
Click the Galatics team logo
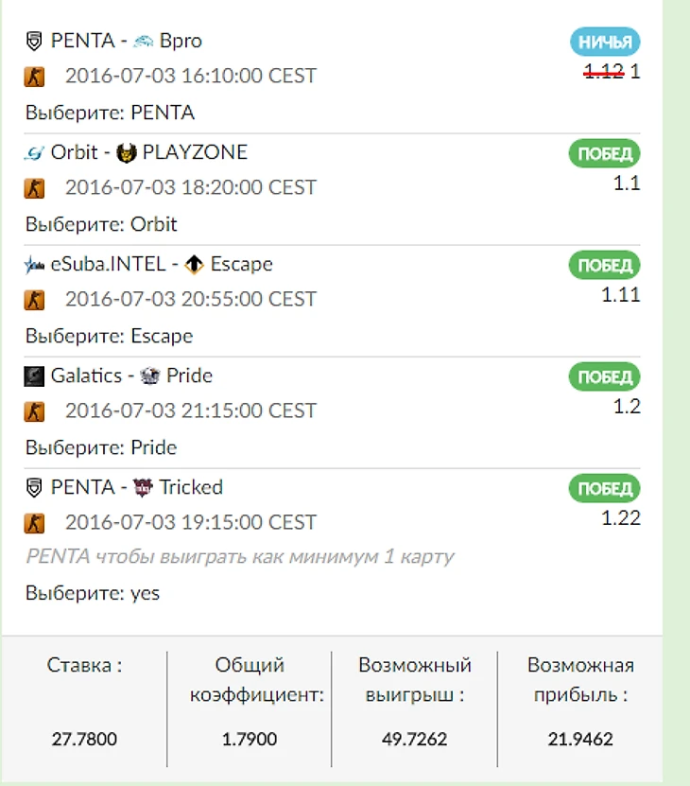(x=34, y=376)
